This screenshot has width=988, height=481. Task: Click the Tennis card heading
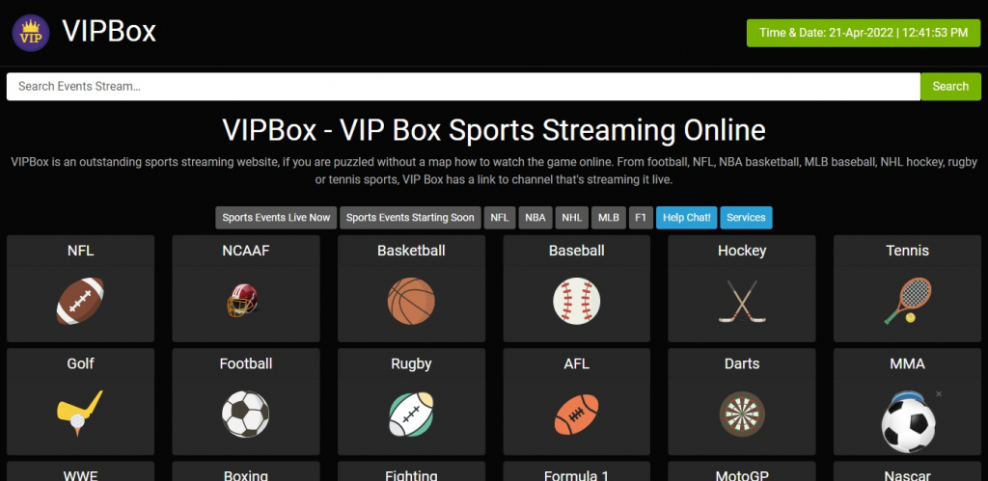tap(907, 251)
